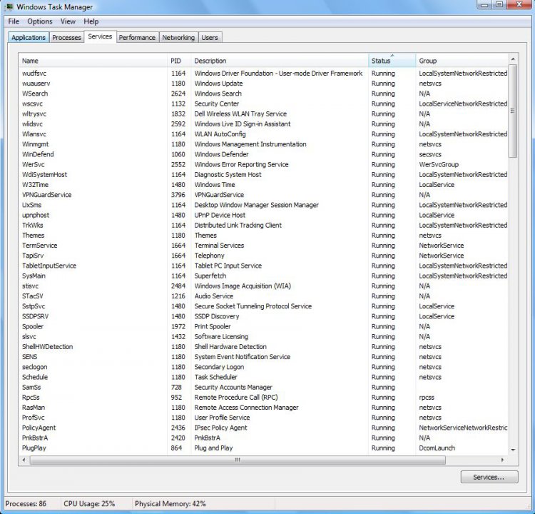The image size is (535, 514).
Task: Click the horizontal scrollbar right arrow
Action: pos(502,460)
